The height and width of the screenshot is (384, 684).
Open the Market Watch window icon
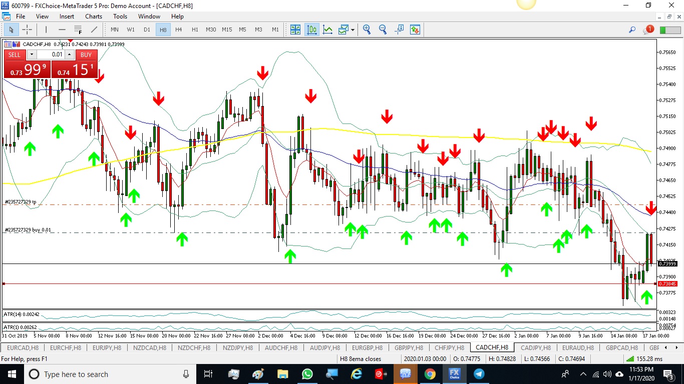295,29
